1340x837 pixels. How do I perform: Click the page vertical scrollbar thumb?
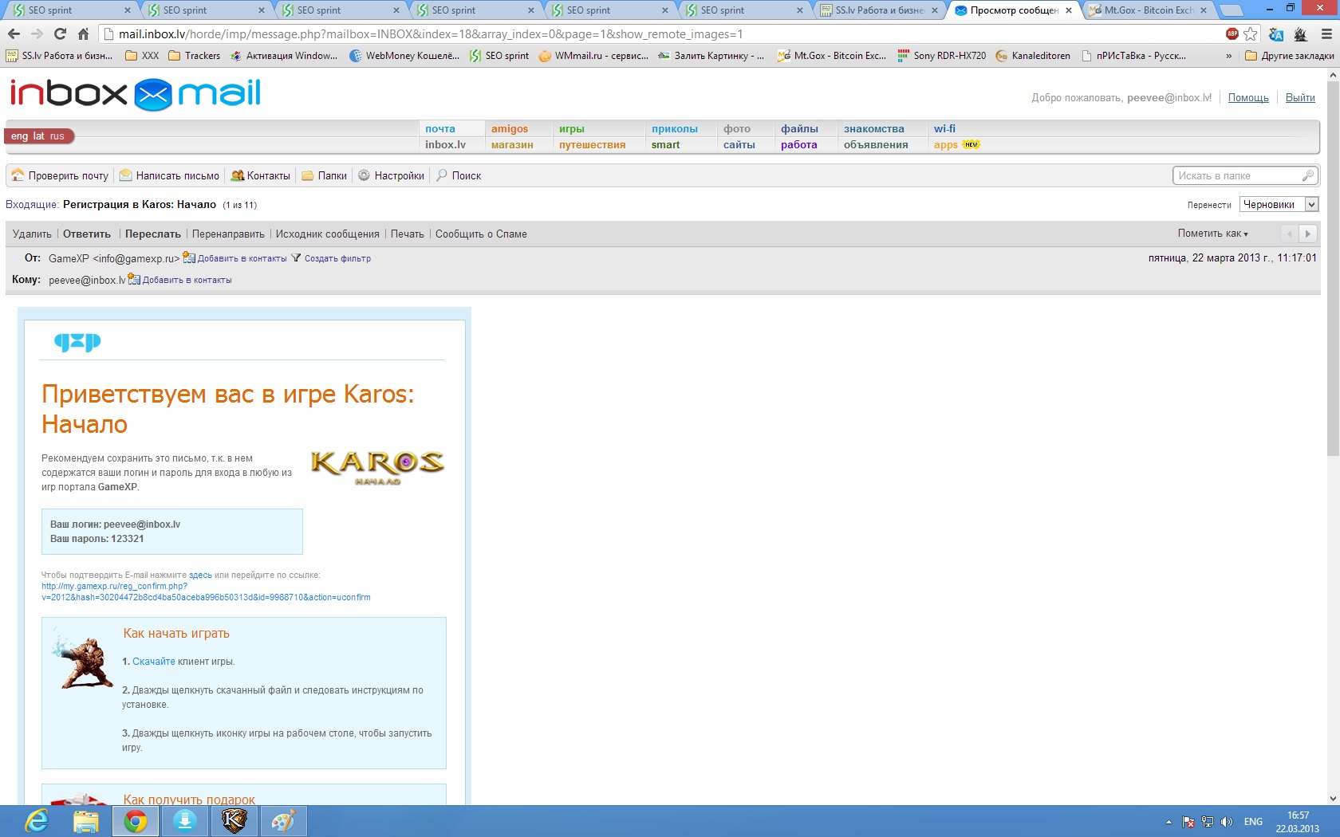1333,268
